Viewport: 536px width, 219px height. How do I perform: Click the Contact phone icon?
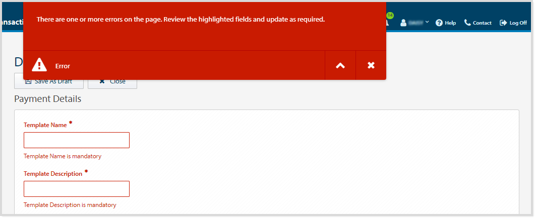(467, 23)
